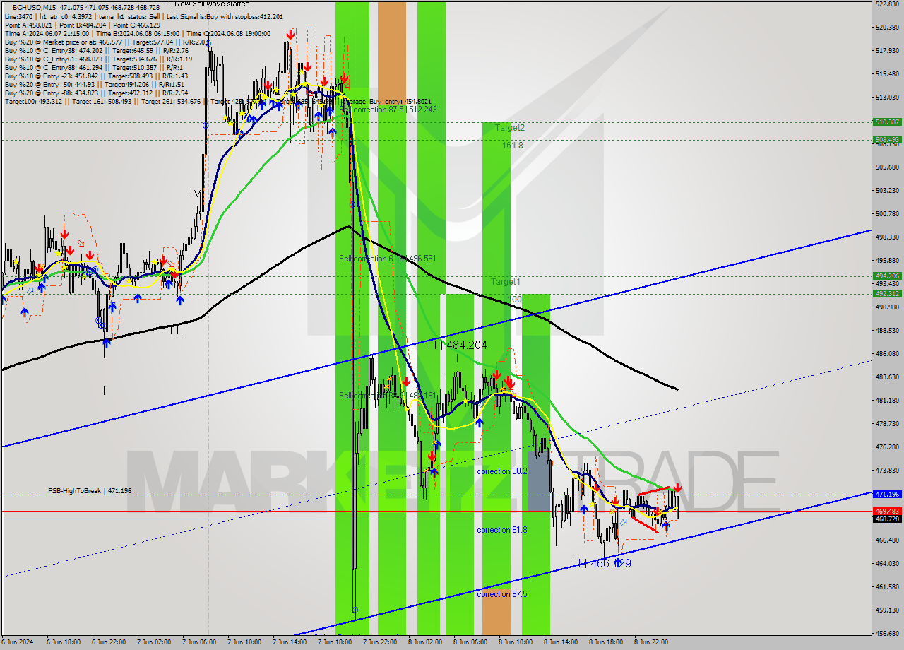Click the 161.8 Fibonacci label
Image resolution: width=904 pixels, height=650 pixels.
coord(512,145)
